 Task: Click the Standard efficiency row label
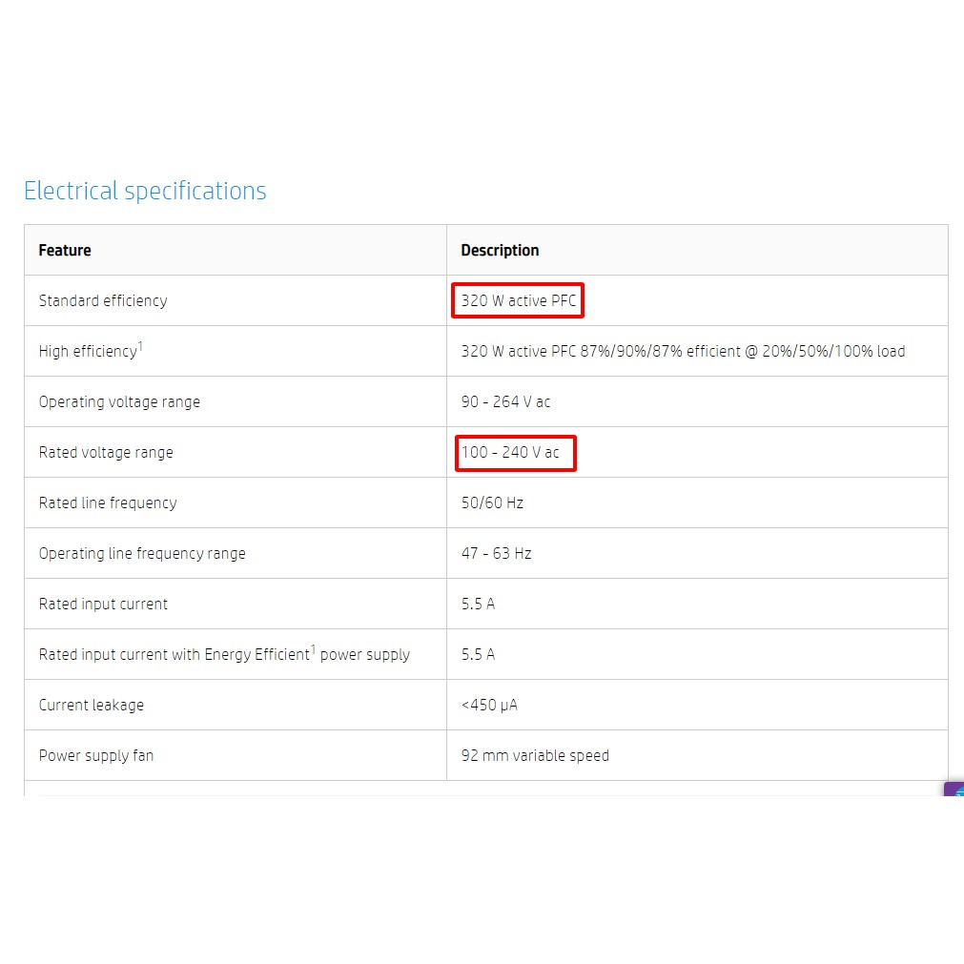(x=103, y=301)
